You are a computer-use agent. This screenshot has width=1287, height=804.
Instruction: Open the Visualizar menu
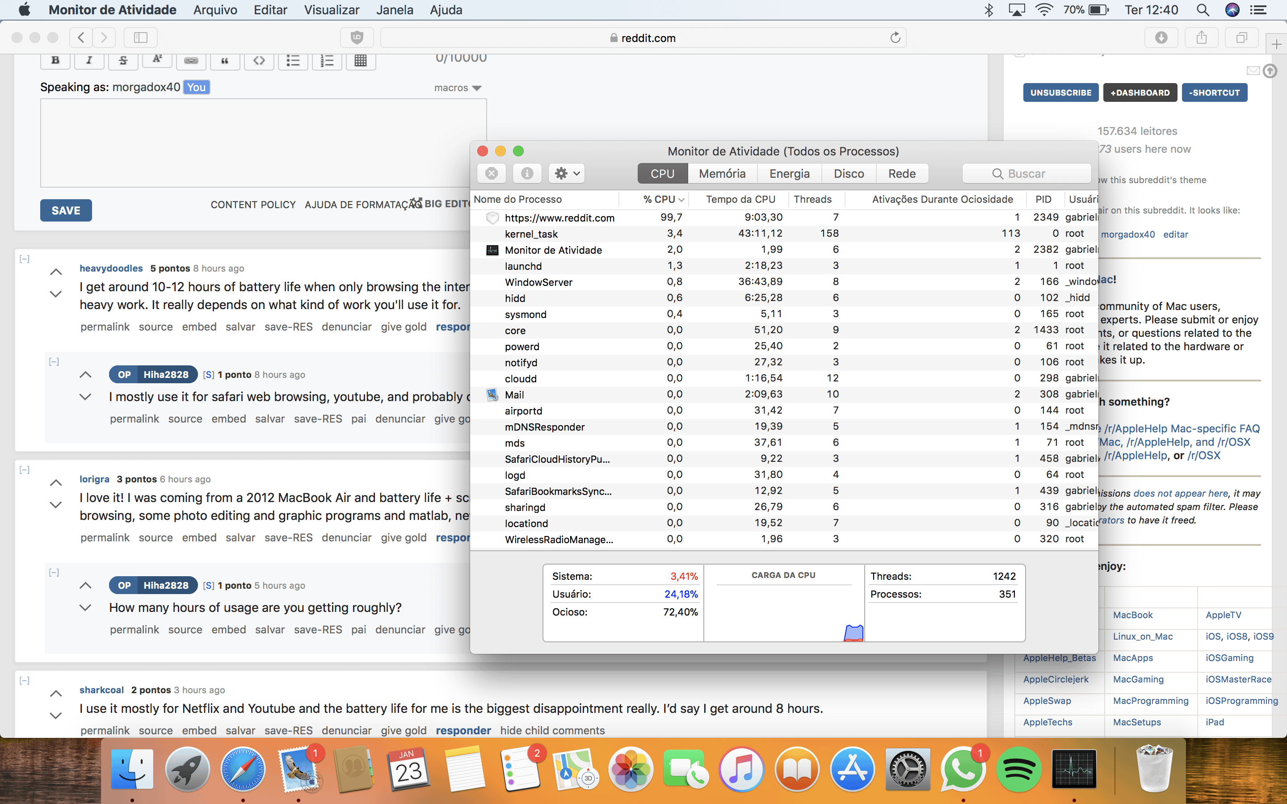coord(331,10)
